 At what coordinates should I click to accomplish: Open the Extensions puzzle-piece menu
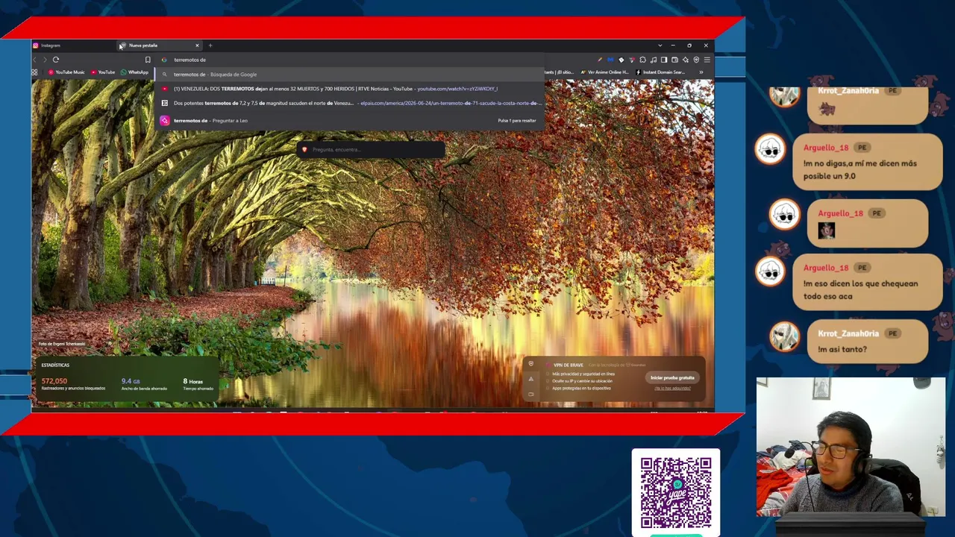coord(643,60)
